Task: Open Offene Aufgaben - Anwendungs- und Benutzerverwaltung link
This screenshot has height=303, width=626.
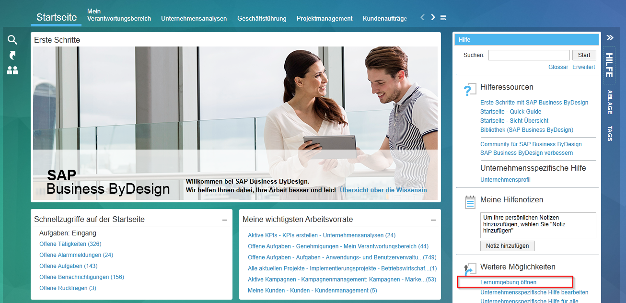Action: pos(342,257)
